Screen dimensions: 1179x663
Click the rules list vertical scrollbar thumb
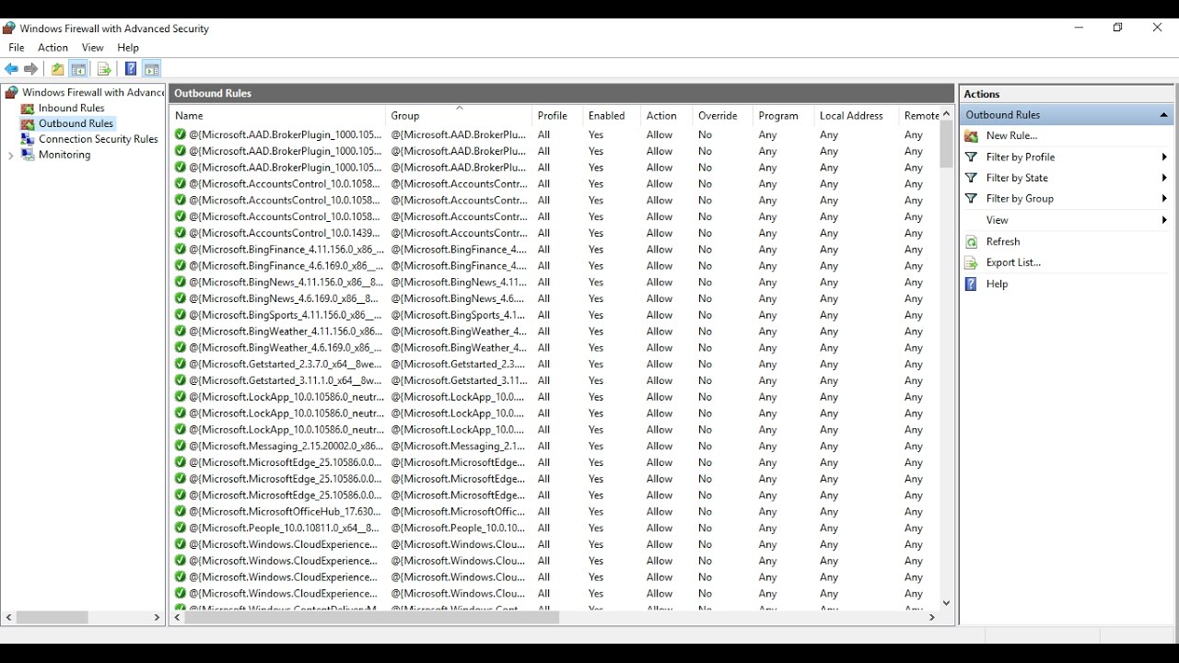point(946,145)
